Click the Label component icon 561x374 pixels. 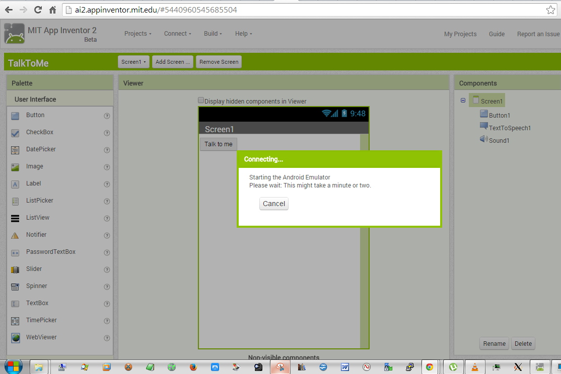(15, 184)
